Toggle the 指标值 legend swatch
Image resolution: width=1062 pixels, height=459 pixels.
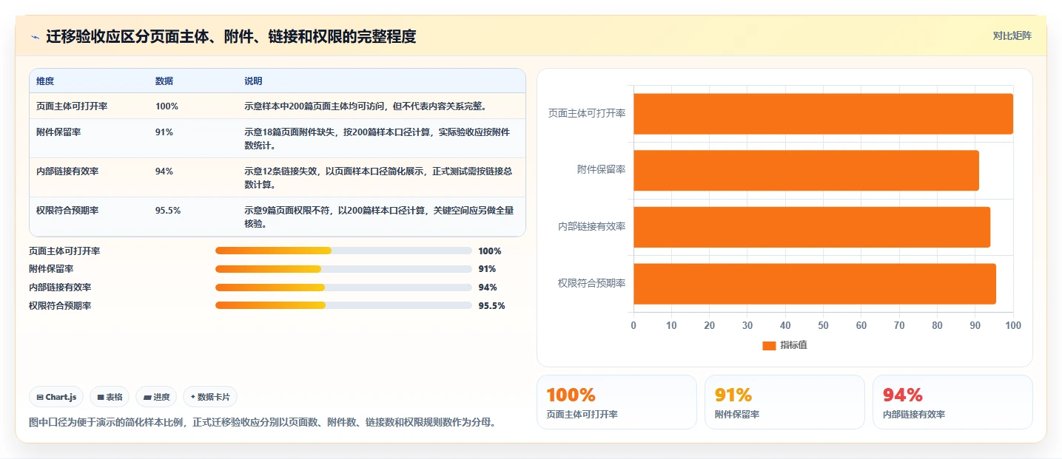point(769,345)
